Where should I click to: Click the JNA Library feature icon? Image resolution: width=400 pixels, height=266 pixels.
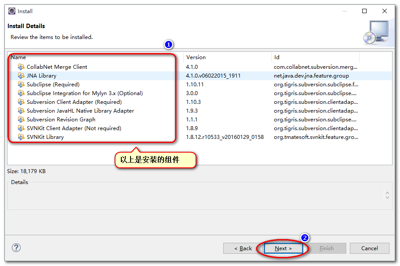(x=21, y=76)
